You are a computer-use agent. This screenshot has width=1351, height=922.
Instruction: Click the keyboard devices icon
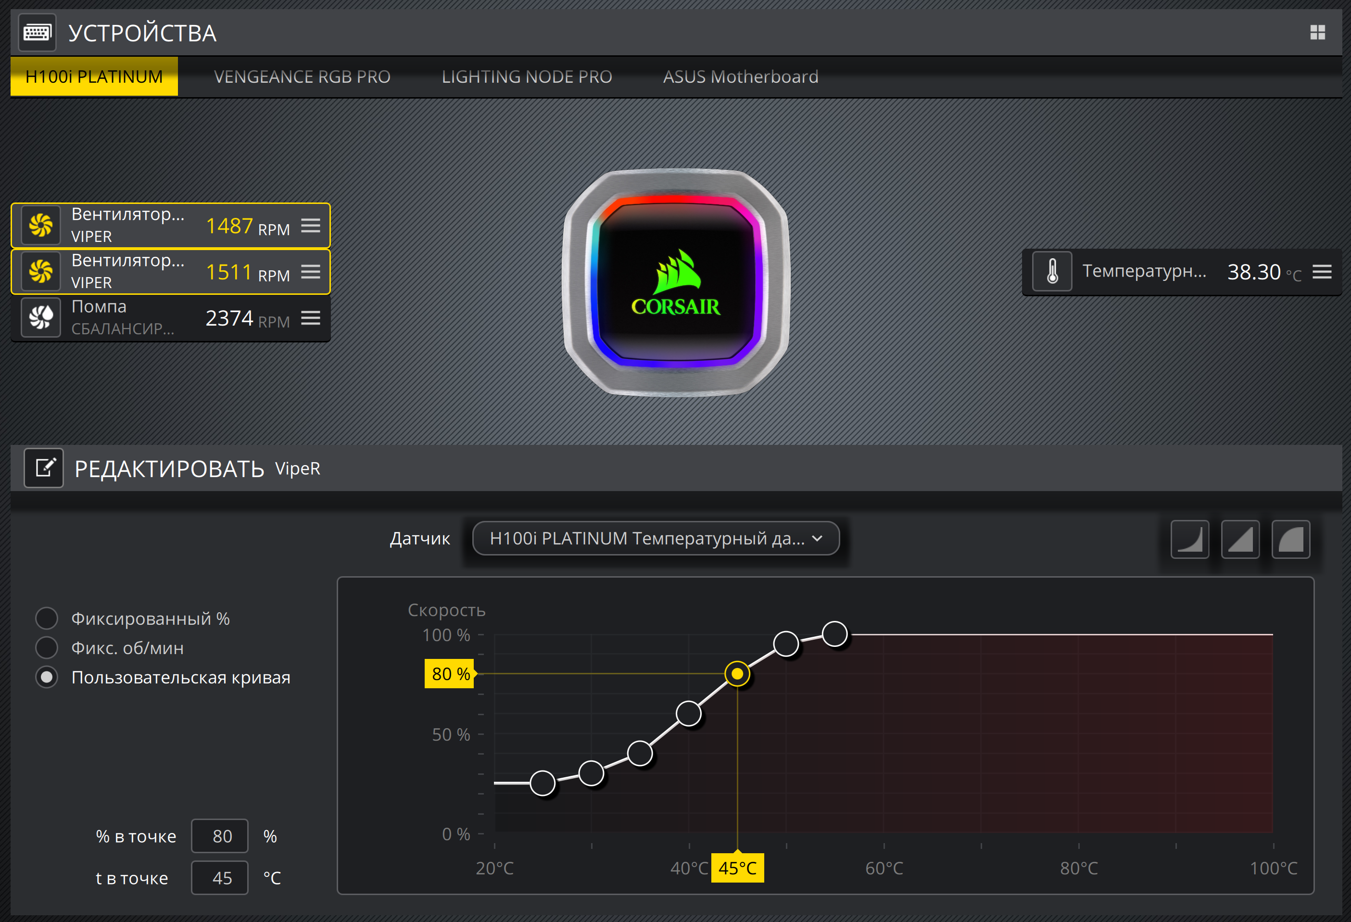point(37,33)
